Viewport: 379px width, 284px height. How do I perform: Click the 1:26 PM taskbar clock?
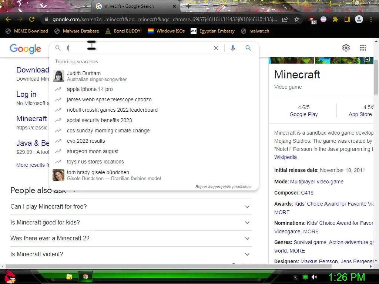click(x=346, y=277)
